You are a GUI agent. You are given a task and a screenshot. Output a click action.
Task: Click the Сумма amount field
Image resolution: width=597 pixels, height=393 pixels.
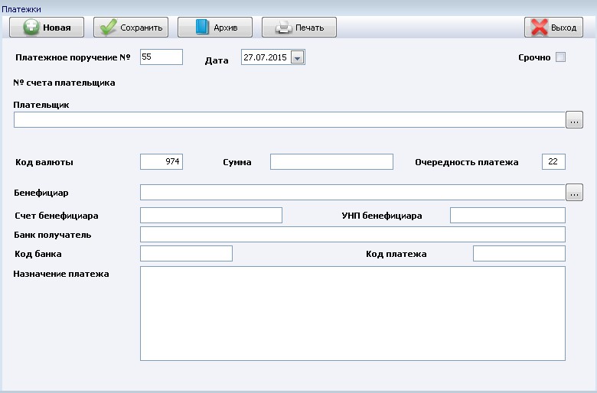[331, 161]
